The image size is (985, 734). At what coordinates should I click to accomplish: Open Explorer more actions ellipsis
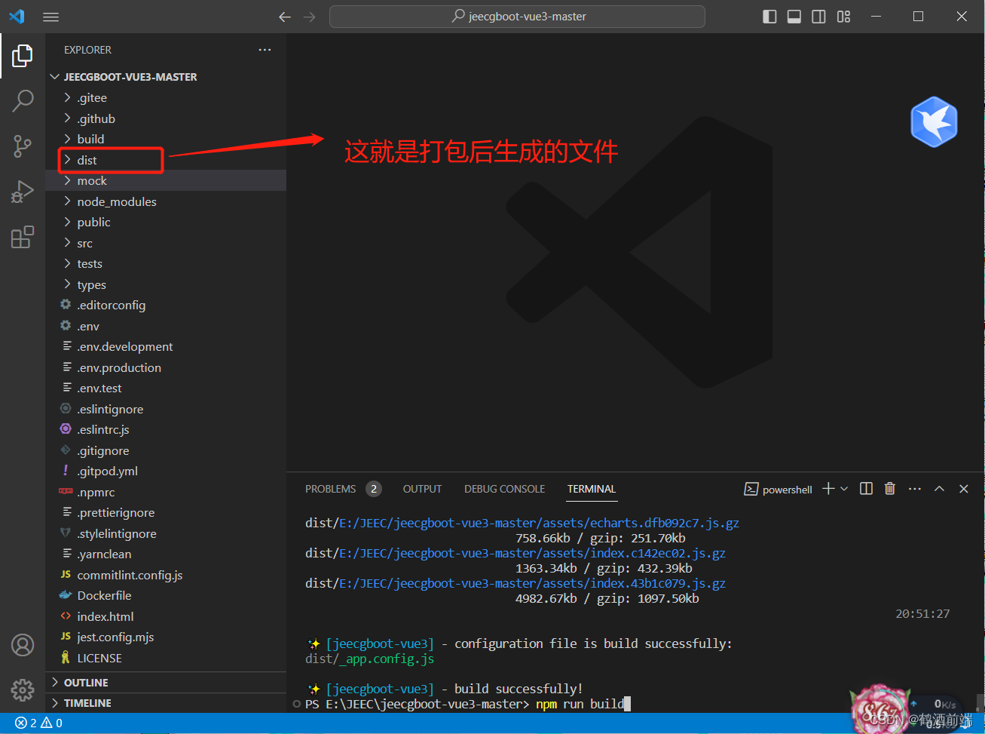click(x=265, y=50)
